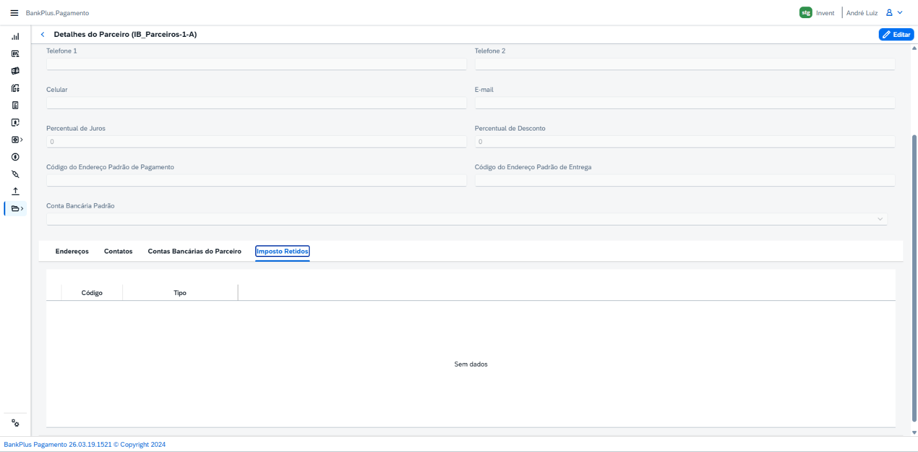The image size is (918, 452).
Task: Open the Contas Bancárias do Parceiro tab
Action: (194, 251)
